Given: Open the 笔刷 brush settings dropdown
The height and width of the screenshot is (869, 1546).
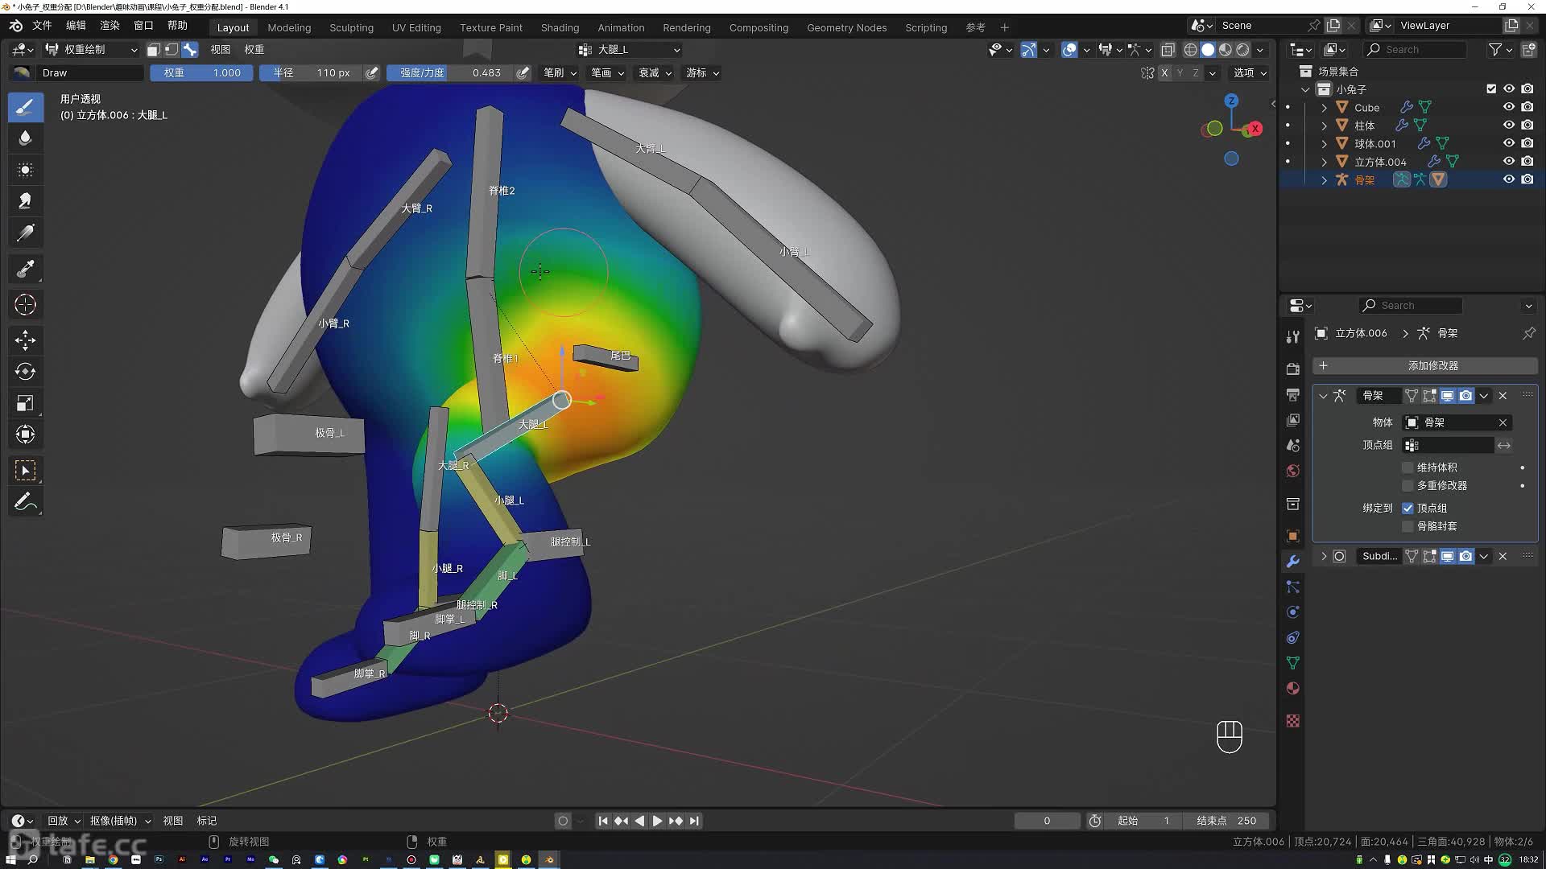Looking at the screenshot, I should 560,73.
